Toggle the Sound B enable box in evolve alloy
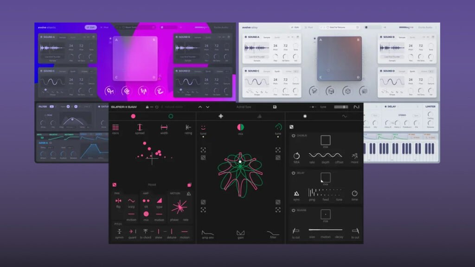Screen dimensions: 475x267 [381, 37]
